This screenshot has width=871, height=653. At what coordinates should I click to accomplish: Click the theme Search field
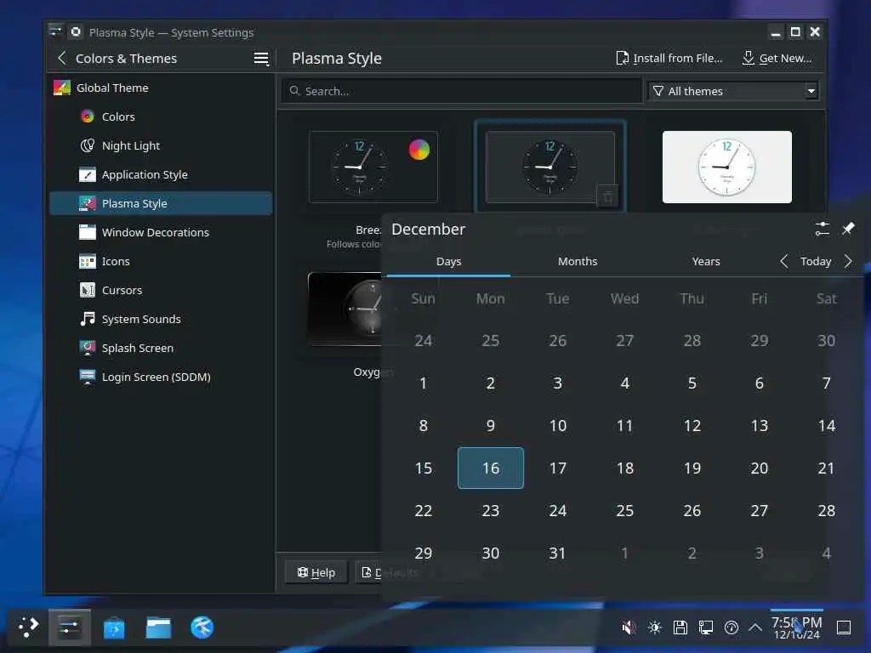pos(462,91)
